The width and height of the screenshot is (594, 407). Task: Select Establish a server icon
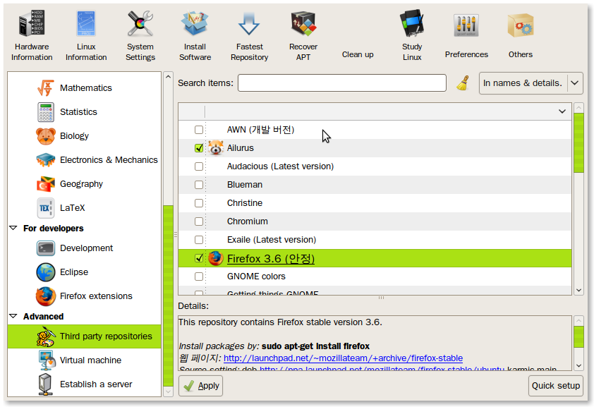(x=45, y=384)
